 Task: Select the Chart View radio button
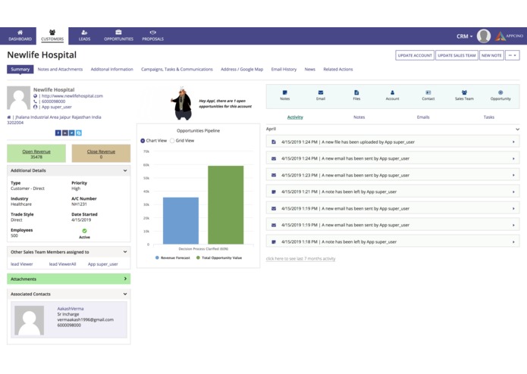(x=143, y=141)
